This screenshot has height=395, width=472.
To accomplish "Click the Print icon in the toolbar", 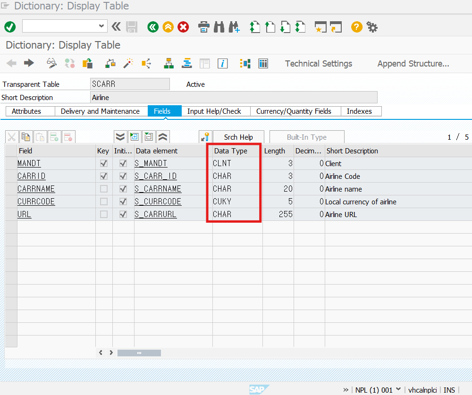I will [204, 27].
